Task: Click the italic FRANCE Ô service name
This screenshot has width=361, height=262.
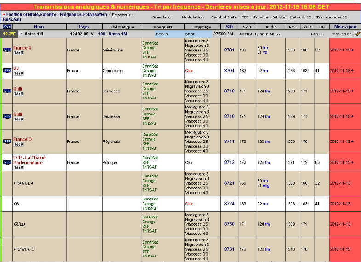Action: tap(24, 249)
